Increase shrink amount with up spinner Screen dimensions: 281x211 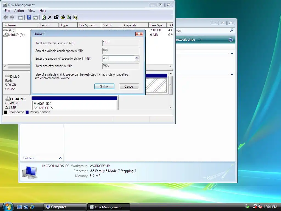(137, 57)
